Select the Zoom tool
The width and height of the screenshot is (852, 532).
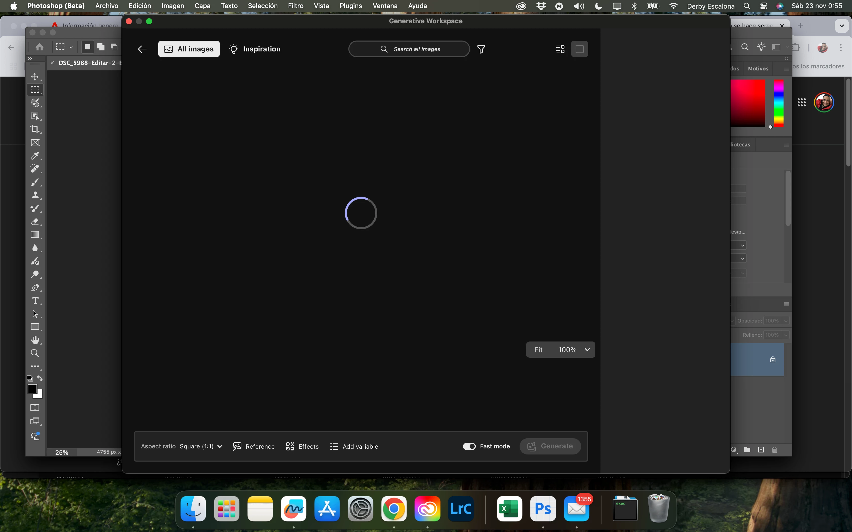[x=35, y=353]
